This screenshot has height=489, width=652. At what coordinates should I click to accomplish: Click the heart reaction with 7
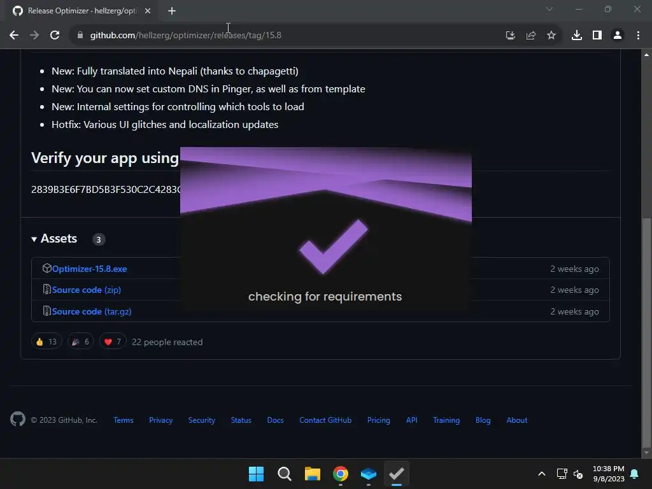[113, 342]
